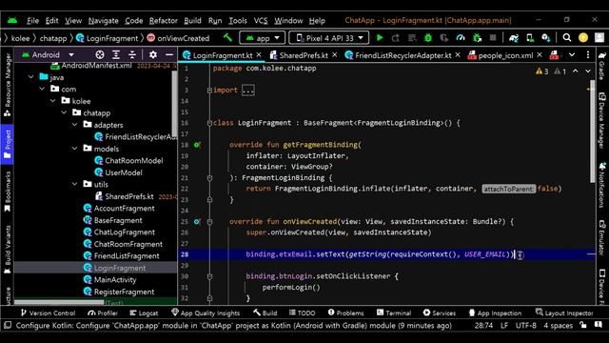Go to the previous highlighted error arrow
Viewport: 609px width, 343px height.
(575, 71)
